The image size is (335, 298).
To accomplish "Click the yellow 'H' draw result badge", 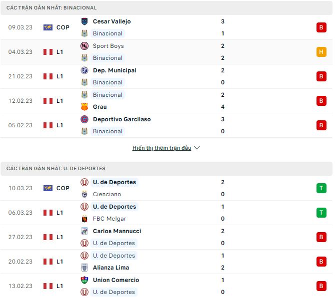I will [x=321, y=52].
